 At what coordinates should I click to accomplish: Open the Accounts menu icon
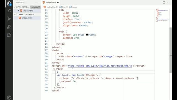pyautogui.click(x=9, y=97)
